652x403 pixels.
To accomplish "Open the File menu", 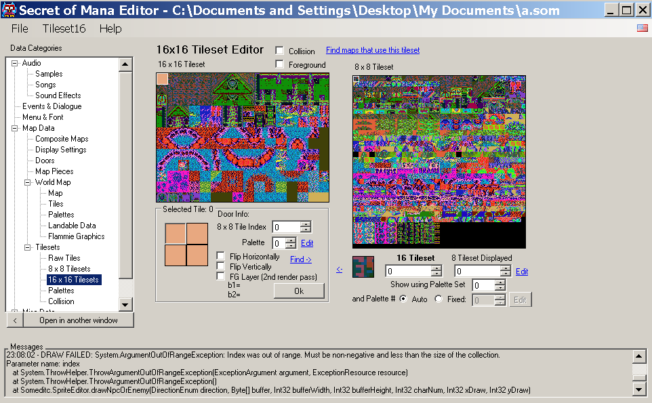I will [20, 28].
